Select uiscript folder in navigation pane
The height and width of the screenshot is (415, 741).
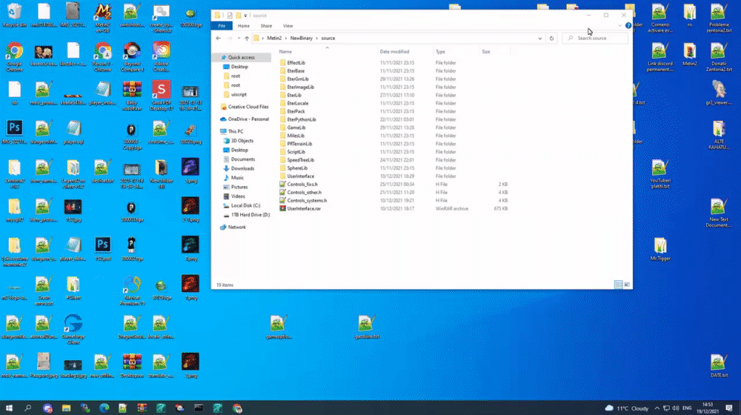[239, 95]
